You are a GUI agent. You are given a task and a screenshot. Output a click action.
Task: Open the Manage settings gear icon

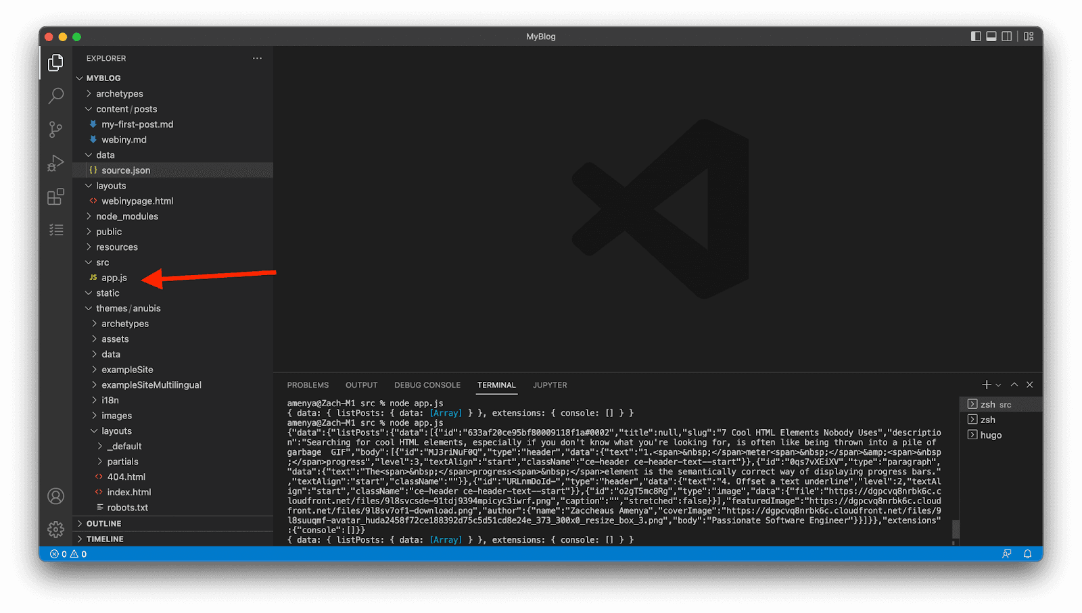[x=55, y=530]
